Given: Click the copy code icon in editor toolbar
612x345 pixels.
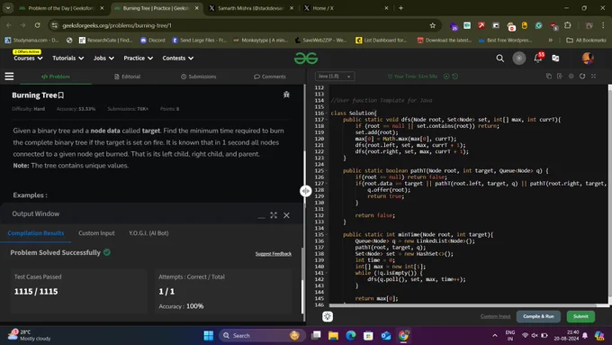Looking at the screenshot, I should pyautogui.click(x=549, y=77).
